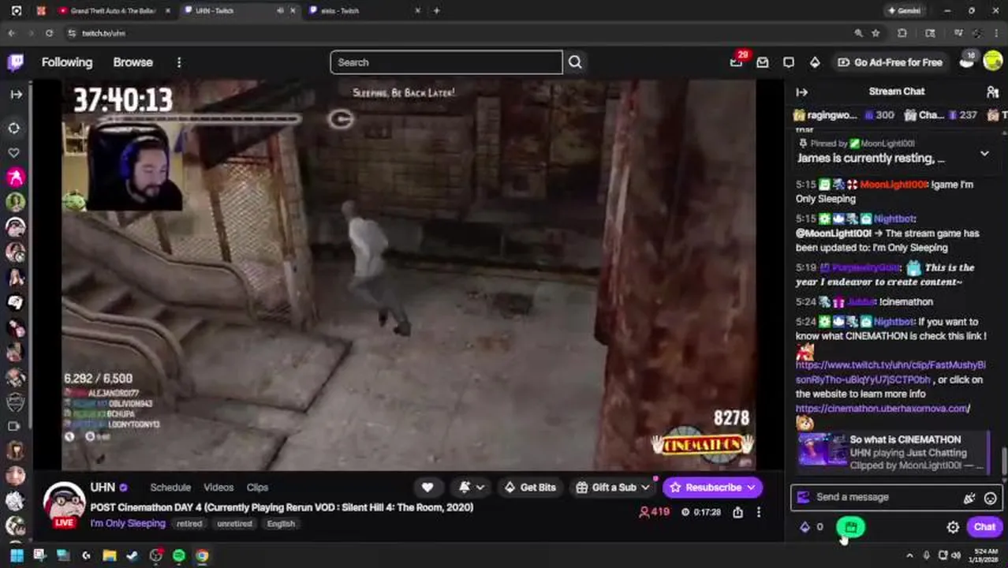Mute the UHN Twitch tab audio icon

[280, 11]
